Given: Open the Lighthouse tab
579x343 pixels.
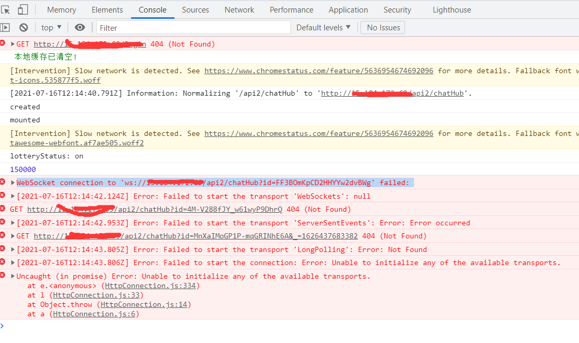Looking at the screenshot, I should pyautogui.click(x=451, y=9).
